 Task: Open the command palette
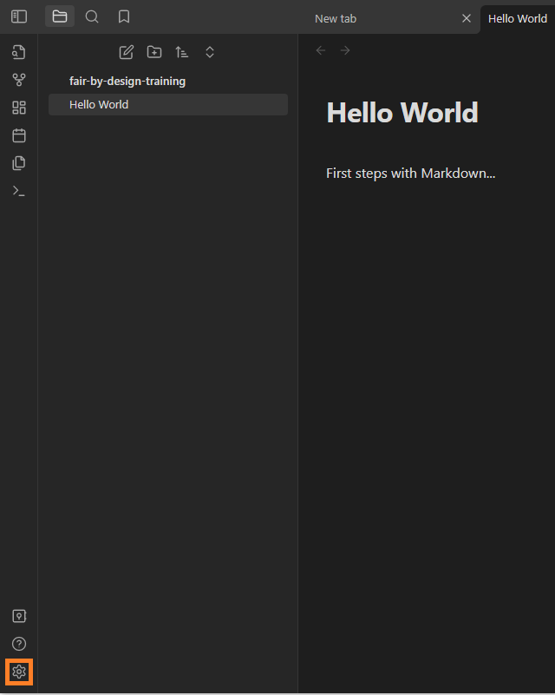tap(18, 191)
